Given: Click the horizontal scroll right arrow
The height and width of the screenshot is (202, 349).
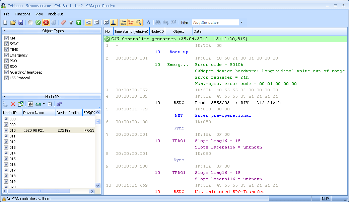Looking at the screenshot, I should pos(92,191).
